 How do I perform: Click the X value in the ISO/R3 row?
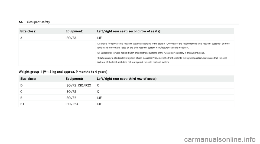pyautogui.click(x=97, y=91)
